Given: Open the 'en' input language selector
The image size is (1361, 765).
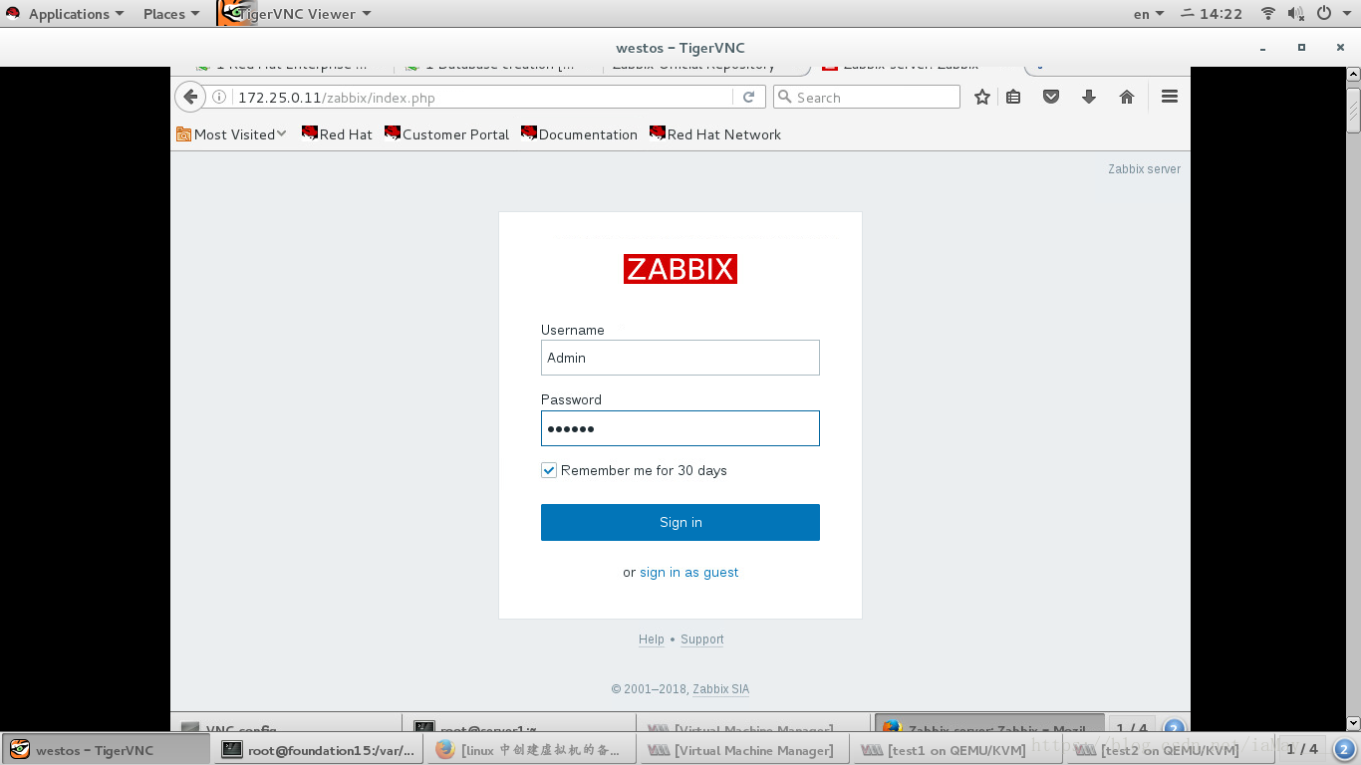Looking at the screenshot, I should (x=1149, y=14).
